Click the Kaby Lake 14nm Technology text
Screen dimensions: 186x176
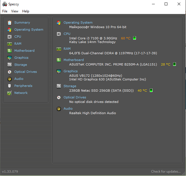(92, 42)
